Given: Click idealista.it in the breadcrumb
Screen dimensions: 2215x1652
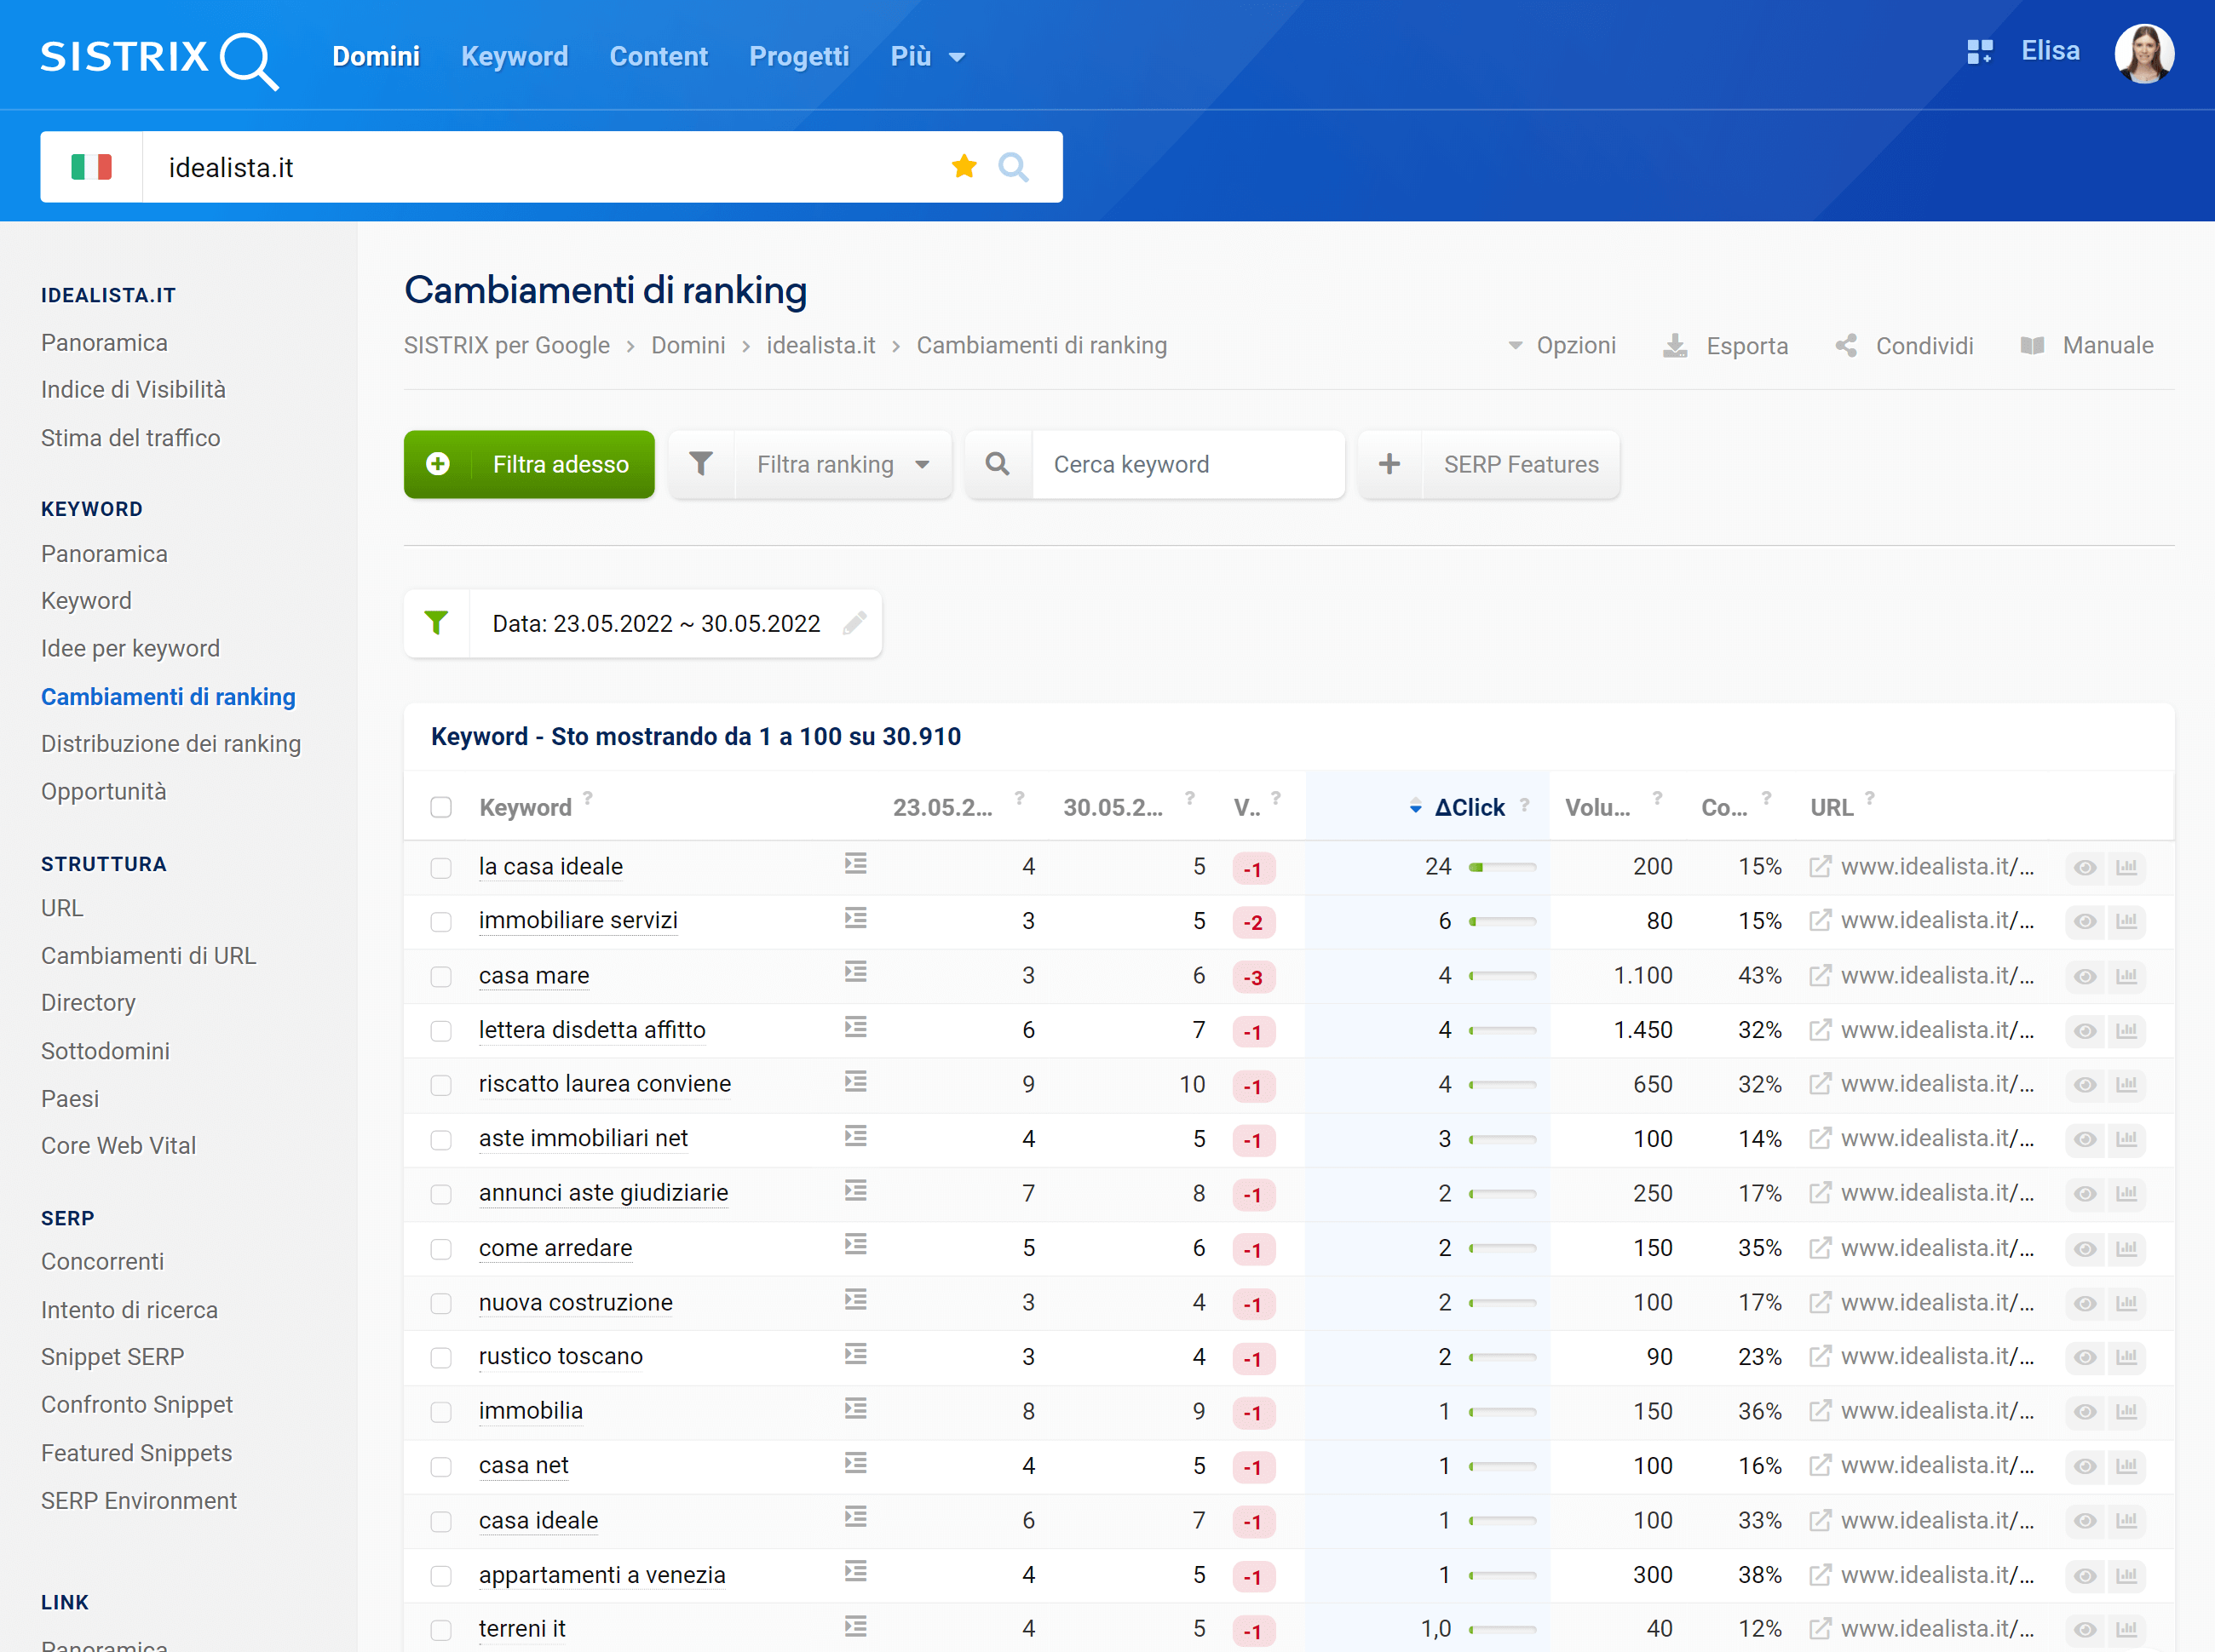Looking at the screenshot, I should [820, 346].
